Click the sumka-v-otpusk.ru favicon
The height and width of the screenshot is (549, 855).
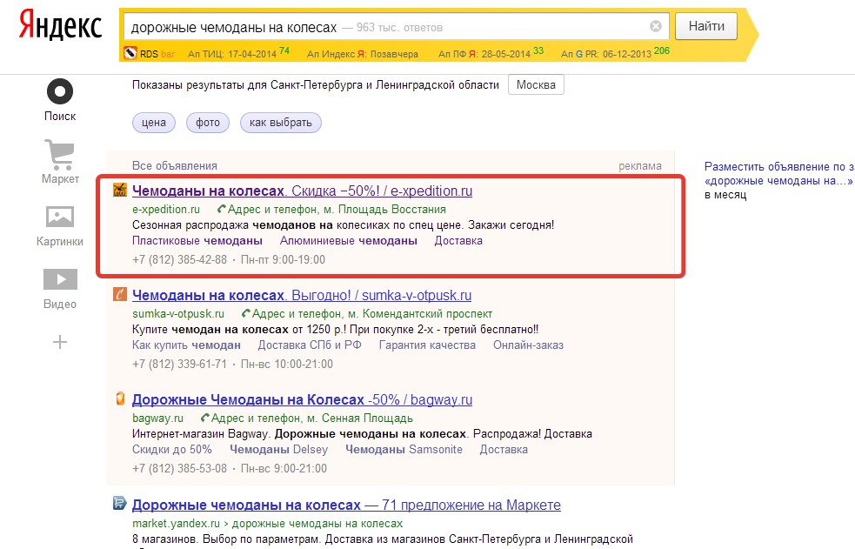point(120,294)
